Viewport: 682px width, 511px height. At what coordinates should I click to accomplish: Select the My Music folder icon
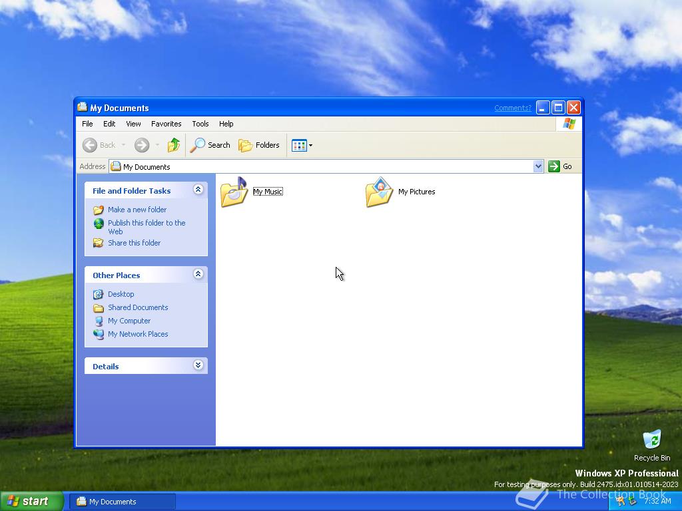234,192
